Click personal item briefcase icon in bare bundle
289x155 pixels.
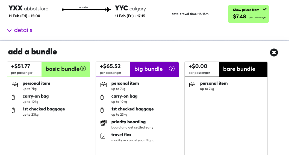point(192,85)
